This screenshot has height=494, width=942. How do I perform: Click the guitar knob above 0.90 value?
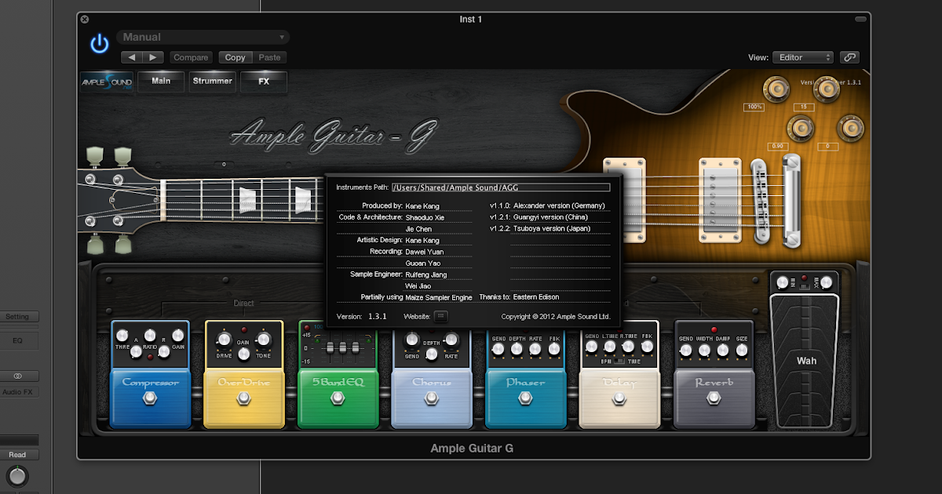pyautogui.click(x=801, y=127)
